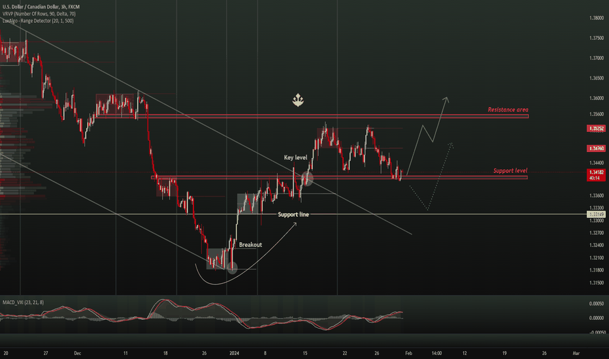Select the Support line annotation

coord(293,215)
